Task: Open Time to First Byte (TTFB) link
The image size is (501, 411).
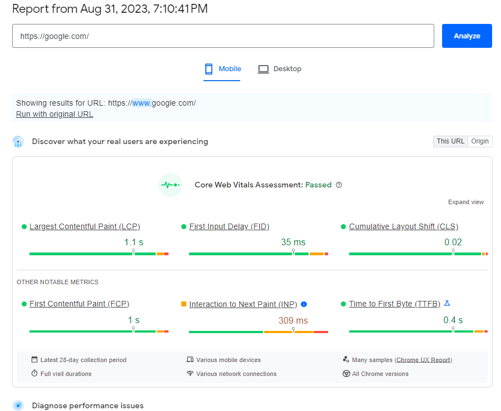Action: pyautogui.click(x=394, y=304)
